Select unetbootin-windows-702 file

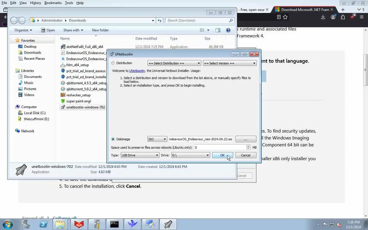[83, 107]
